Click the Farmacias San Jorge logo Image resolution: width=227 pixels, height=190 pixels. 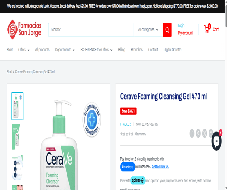pos(24,30)
